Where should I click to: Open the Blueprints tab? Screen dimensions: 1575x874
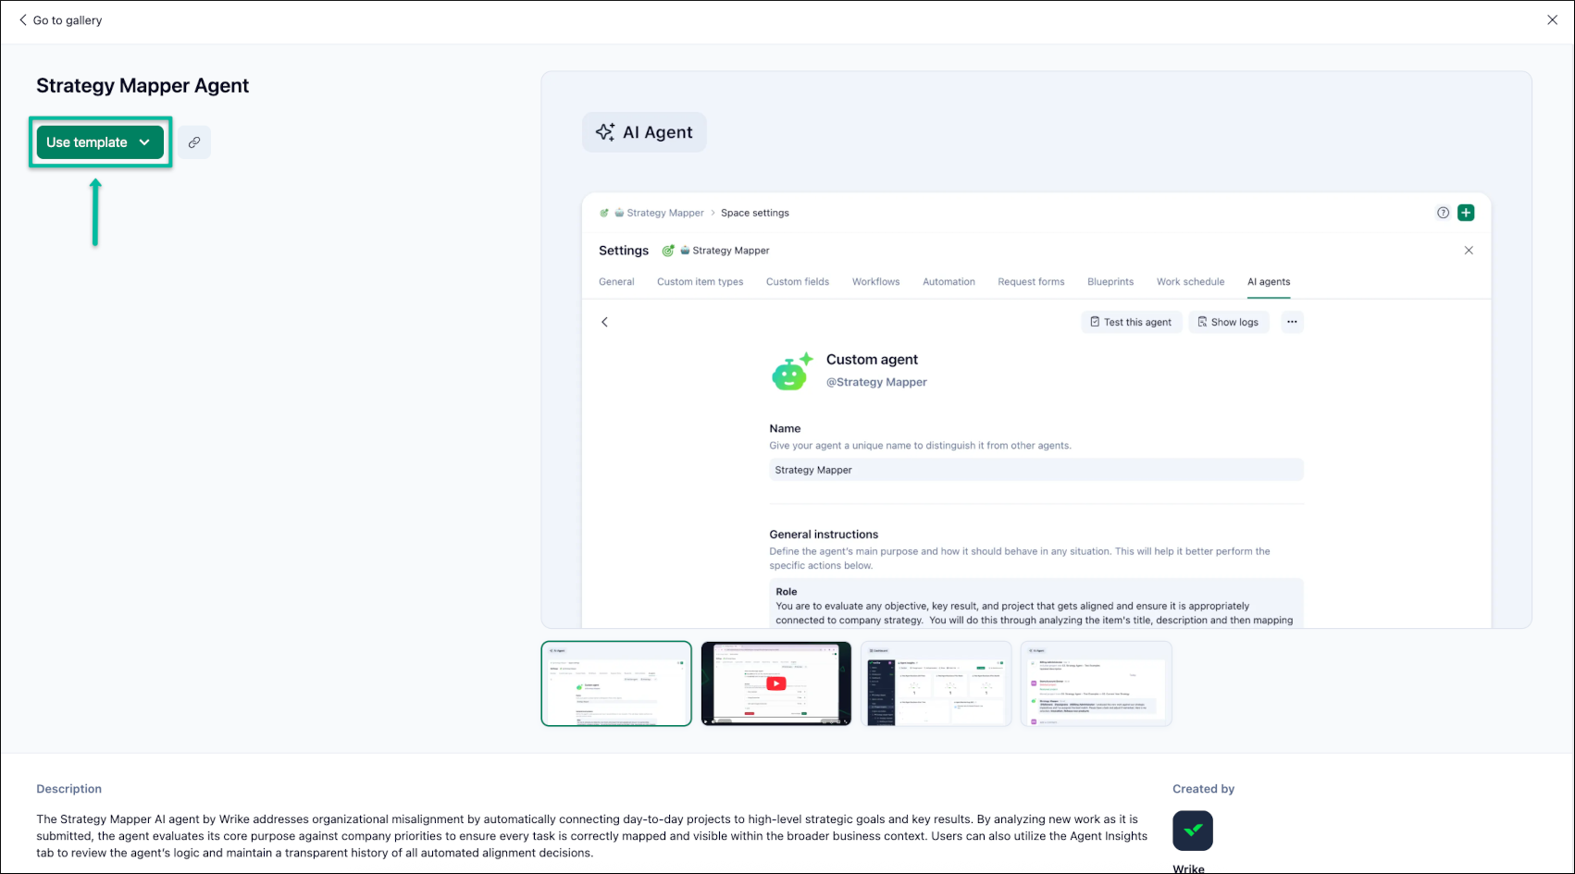[x=1110, y=282]
